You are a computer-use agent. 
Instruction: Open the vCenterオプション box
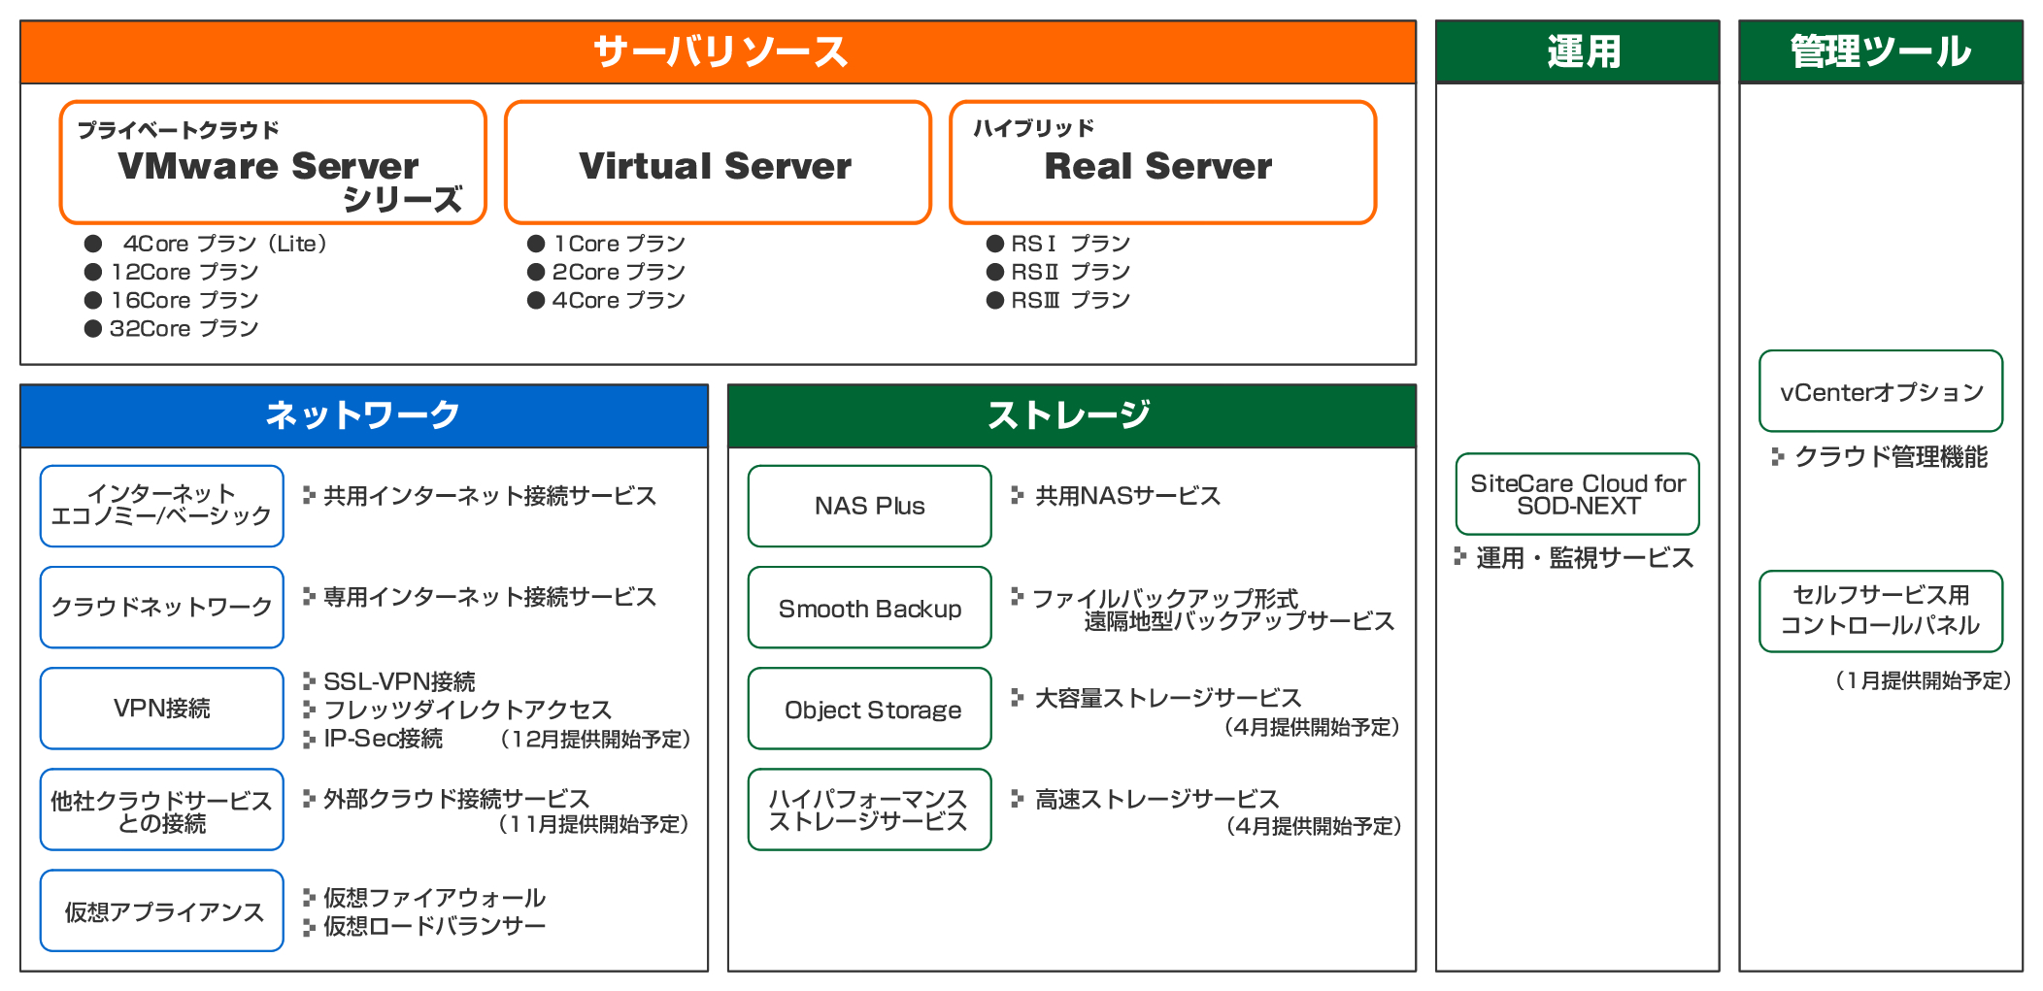tap(1881, 391)
